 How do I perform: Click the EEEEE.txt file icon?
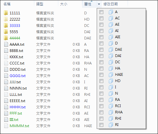click(x=6, y=101)
